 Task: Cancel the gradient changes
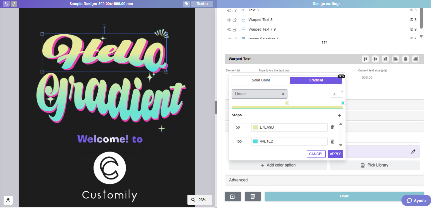pos(316,154)
